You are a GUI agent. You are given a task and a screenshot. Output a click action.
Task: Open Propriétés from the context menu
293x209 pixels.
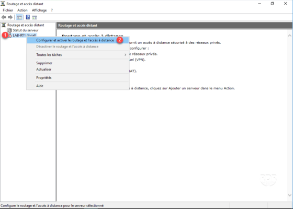coord(78,78)
